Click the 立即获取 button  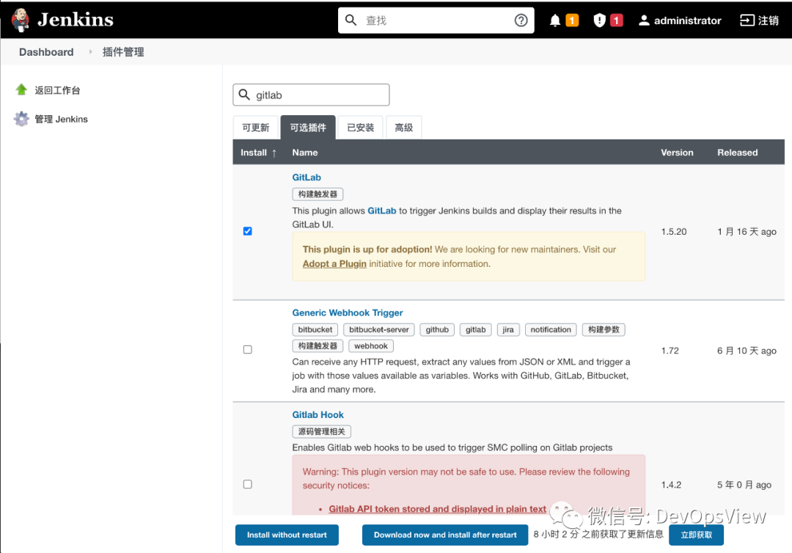(696, 535)
